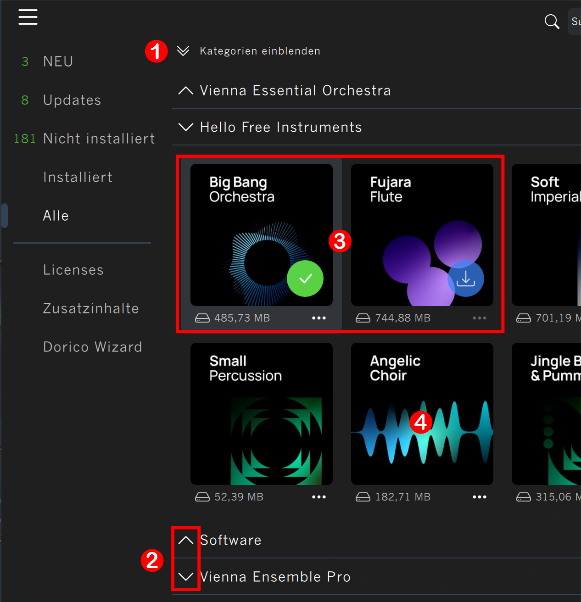Expand the Software section chevron
The width and height of the screenshot is (581, 602).
coord(185,540)
